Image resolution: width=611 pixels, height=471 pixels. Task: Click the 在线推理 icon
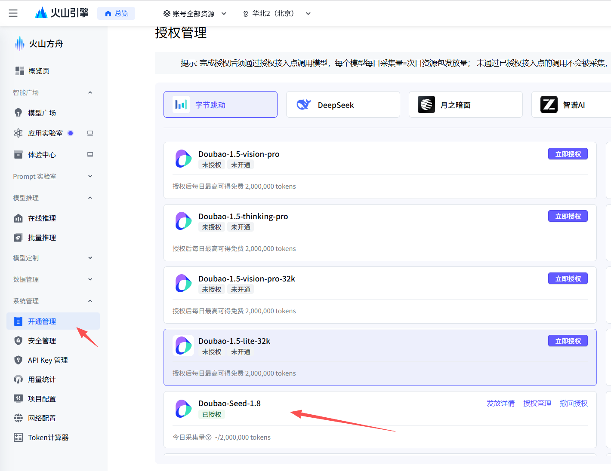click(x=18, y=218)
